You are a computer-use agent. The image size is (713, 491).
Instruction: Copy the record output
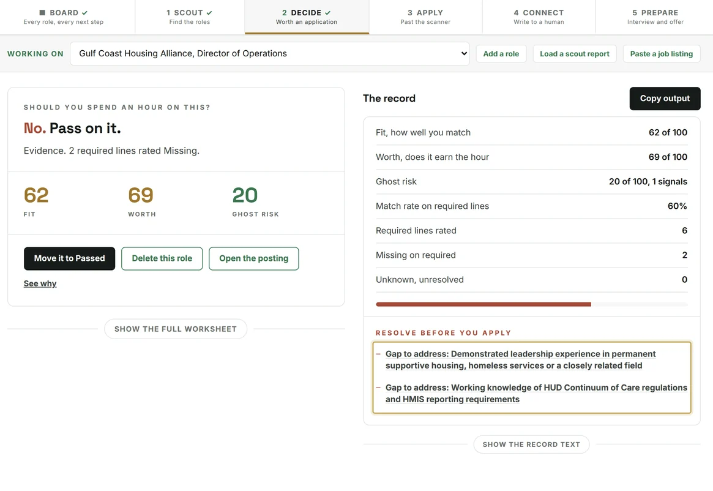665,99
